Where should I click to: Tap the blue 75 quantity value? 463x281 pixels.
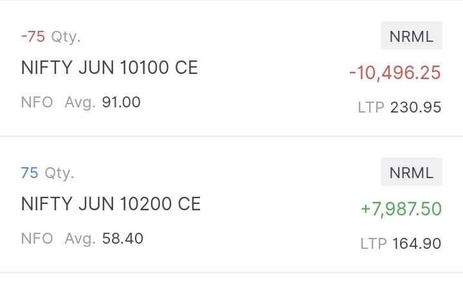tap(30, 173)
